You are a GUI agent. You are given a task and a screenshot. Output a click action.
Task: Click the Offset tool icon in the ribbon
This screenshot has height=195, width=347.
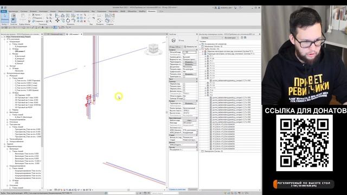click(63, 16)
